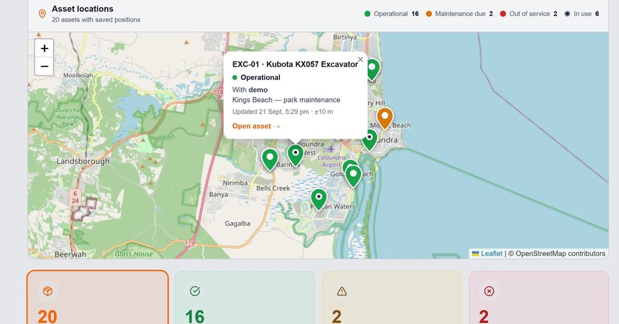Image resolution: width=619 pixels, height=324 pixels.
Task: Close the EXC-01 popup
Action: pyautogui.click(x=360, y=59)
